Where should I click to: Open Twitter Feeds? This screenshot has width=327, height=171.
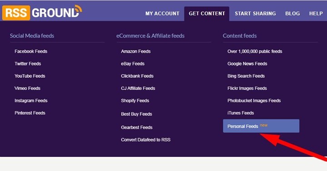pyautogui.click(x=28, y=64)
